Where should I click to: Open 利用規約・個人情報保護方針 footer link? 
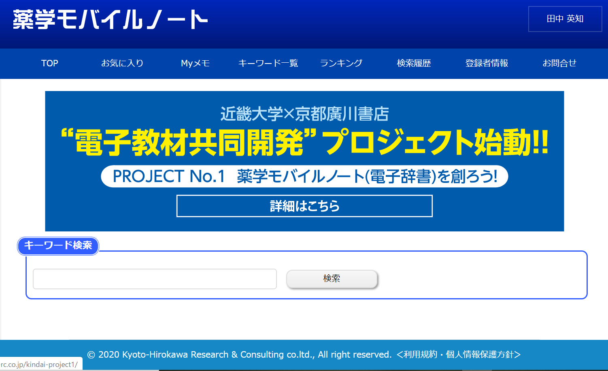[x=458, y=355]
